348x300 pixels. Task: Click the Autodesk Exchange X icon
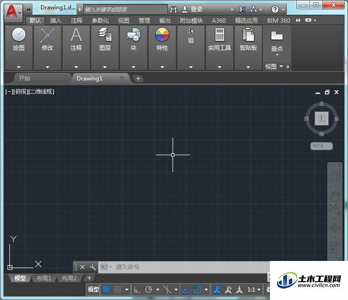[x=242, y=9]
